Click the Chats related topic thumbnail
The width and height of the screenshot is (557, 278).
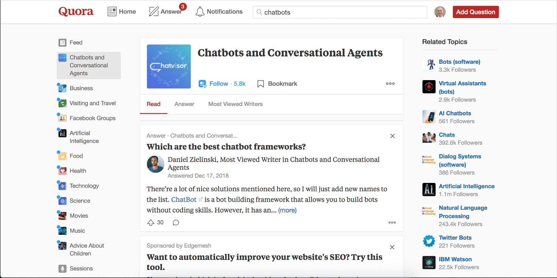pyautogui.click(x=429, y=138)
